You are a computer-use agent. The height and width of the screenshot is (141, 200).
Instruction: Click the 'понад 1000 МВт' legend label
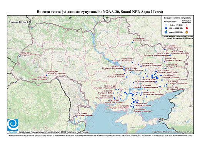pos(176,32)
